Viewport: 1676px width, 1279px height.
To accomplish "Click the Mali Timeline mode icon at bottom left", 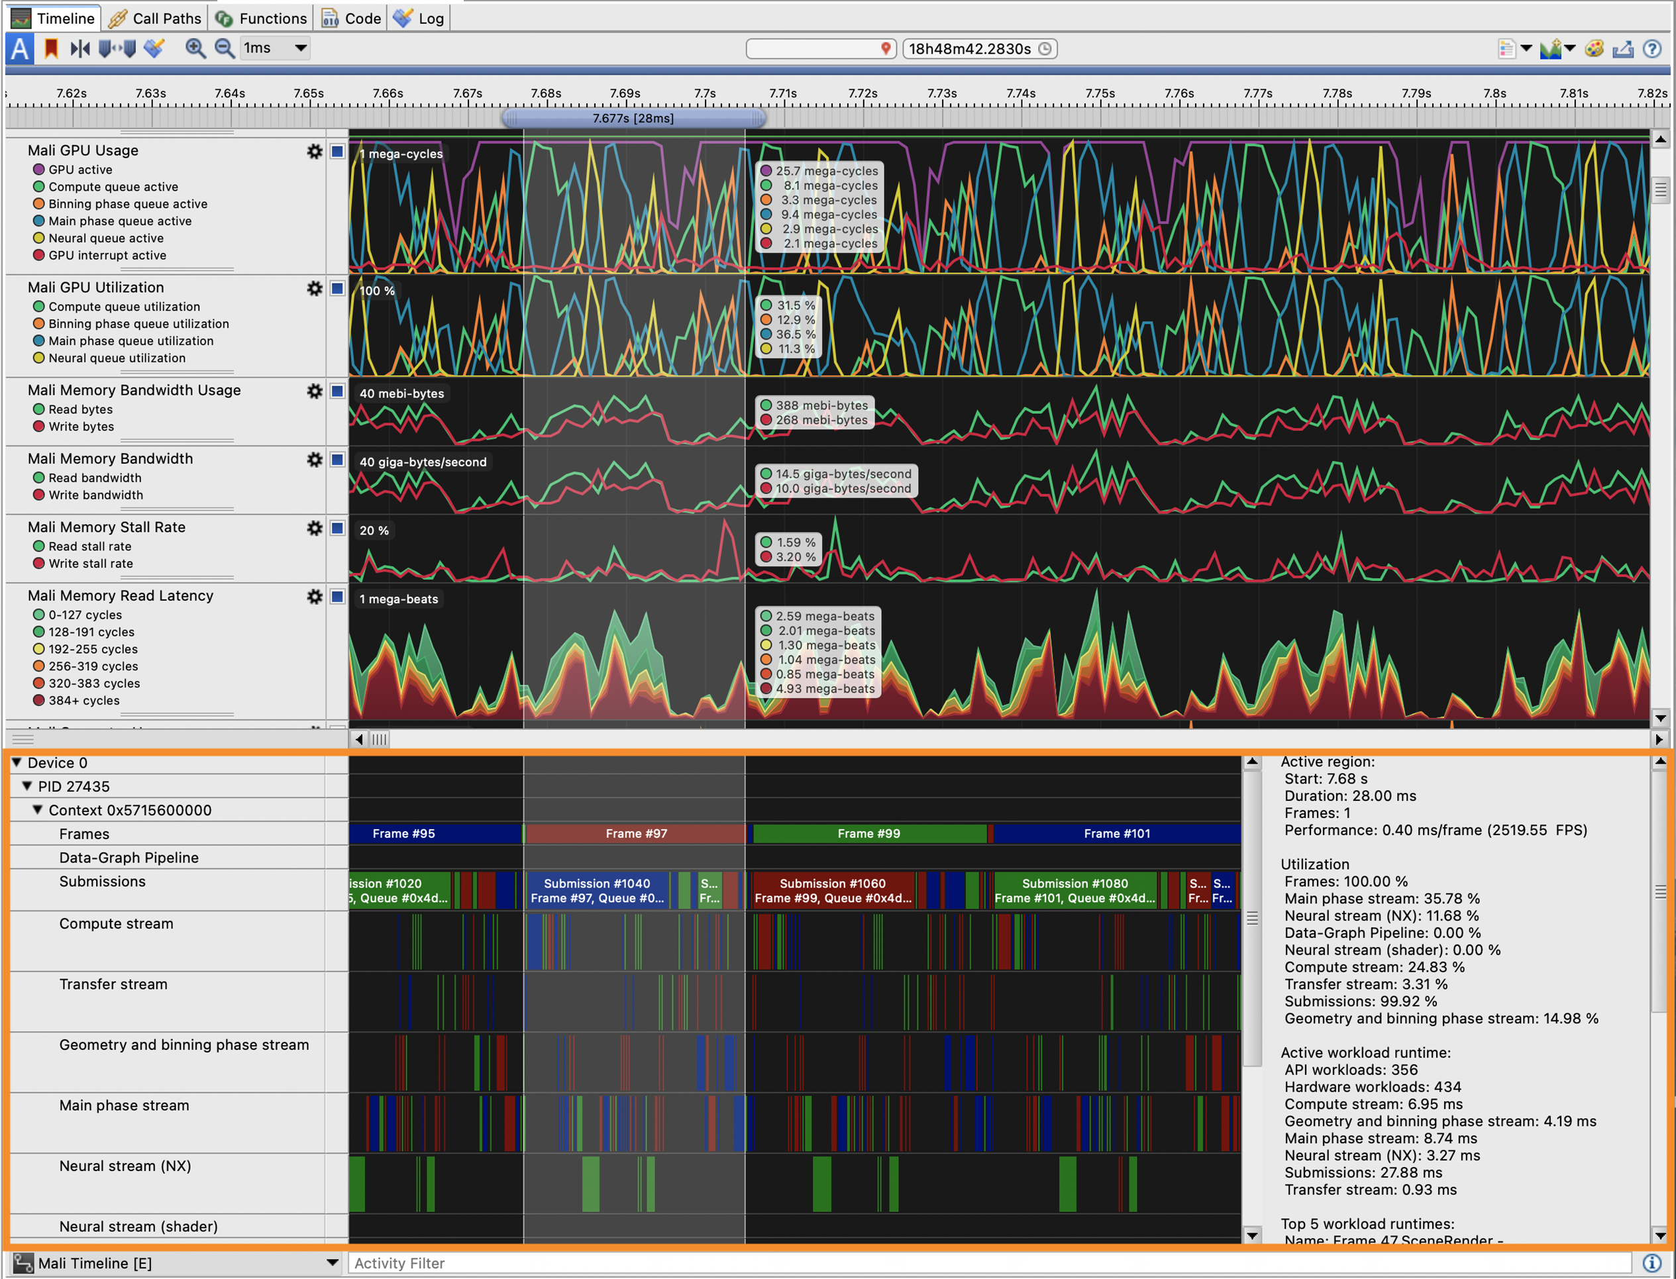I will click(x=23, y=1263).
